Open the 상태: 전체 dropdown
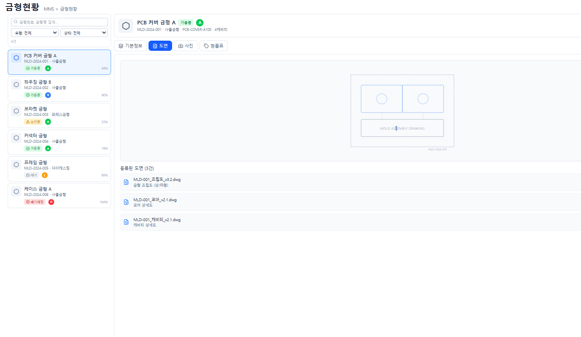This screenshot has width=581, height=337. click(84, 33)
